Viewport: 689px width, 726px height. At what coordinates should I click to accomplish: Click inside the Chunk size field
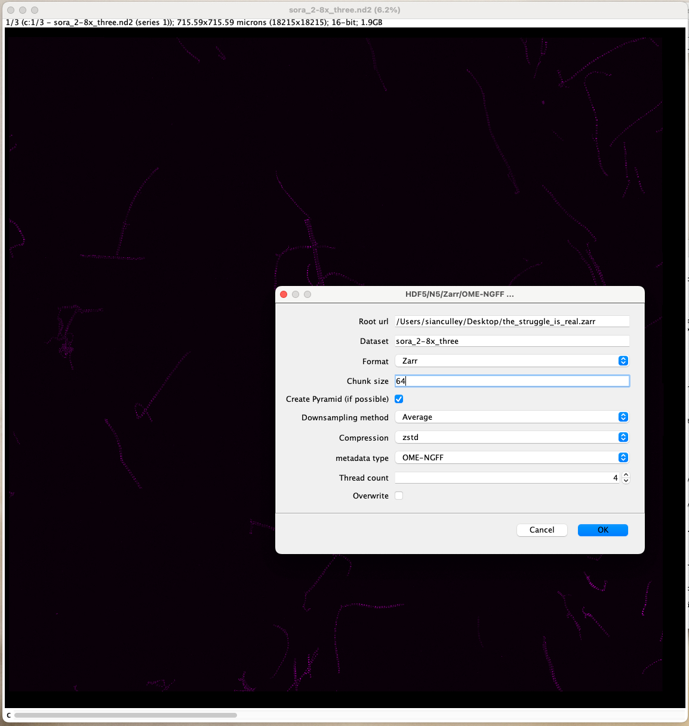tap(512, 381)
